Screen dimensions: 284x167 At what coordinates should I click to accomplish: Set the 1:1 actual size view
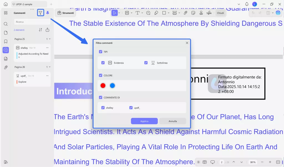click(x=278, y=162)
